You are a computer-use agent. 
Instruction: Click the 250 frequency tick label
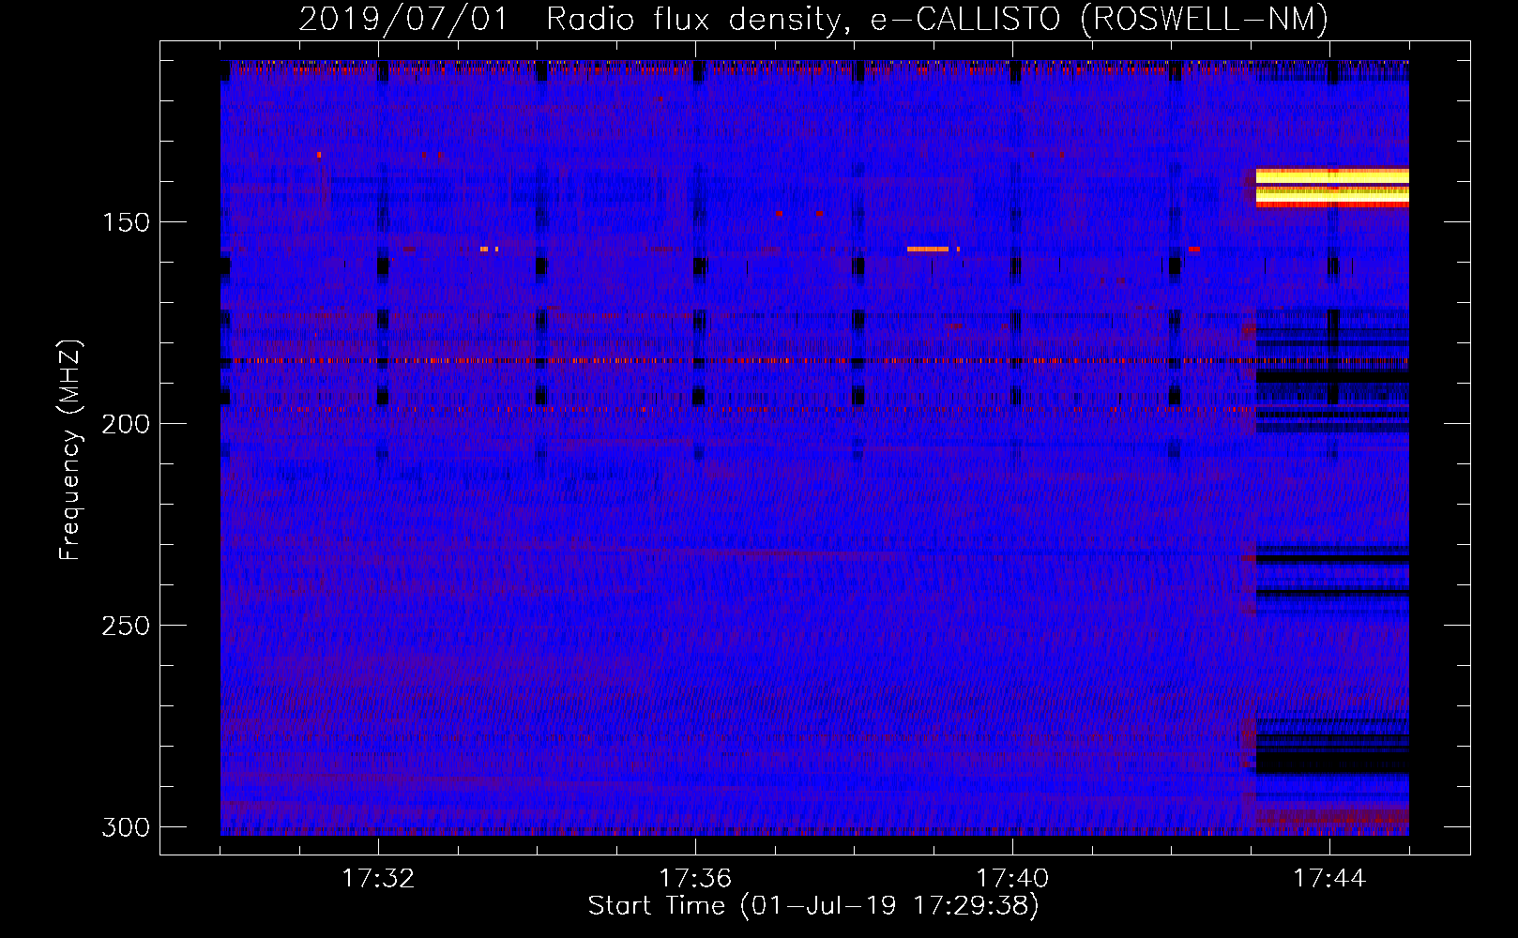(126, 626)
